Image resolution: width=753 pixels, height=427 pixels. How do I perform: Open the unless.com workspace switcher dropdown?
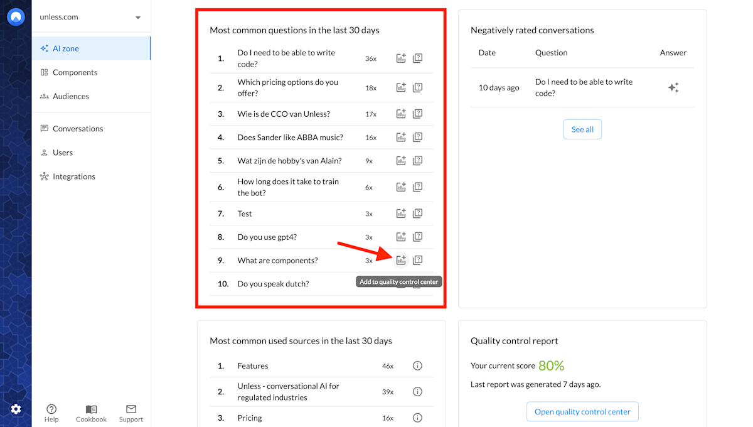click(91, 16)
